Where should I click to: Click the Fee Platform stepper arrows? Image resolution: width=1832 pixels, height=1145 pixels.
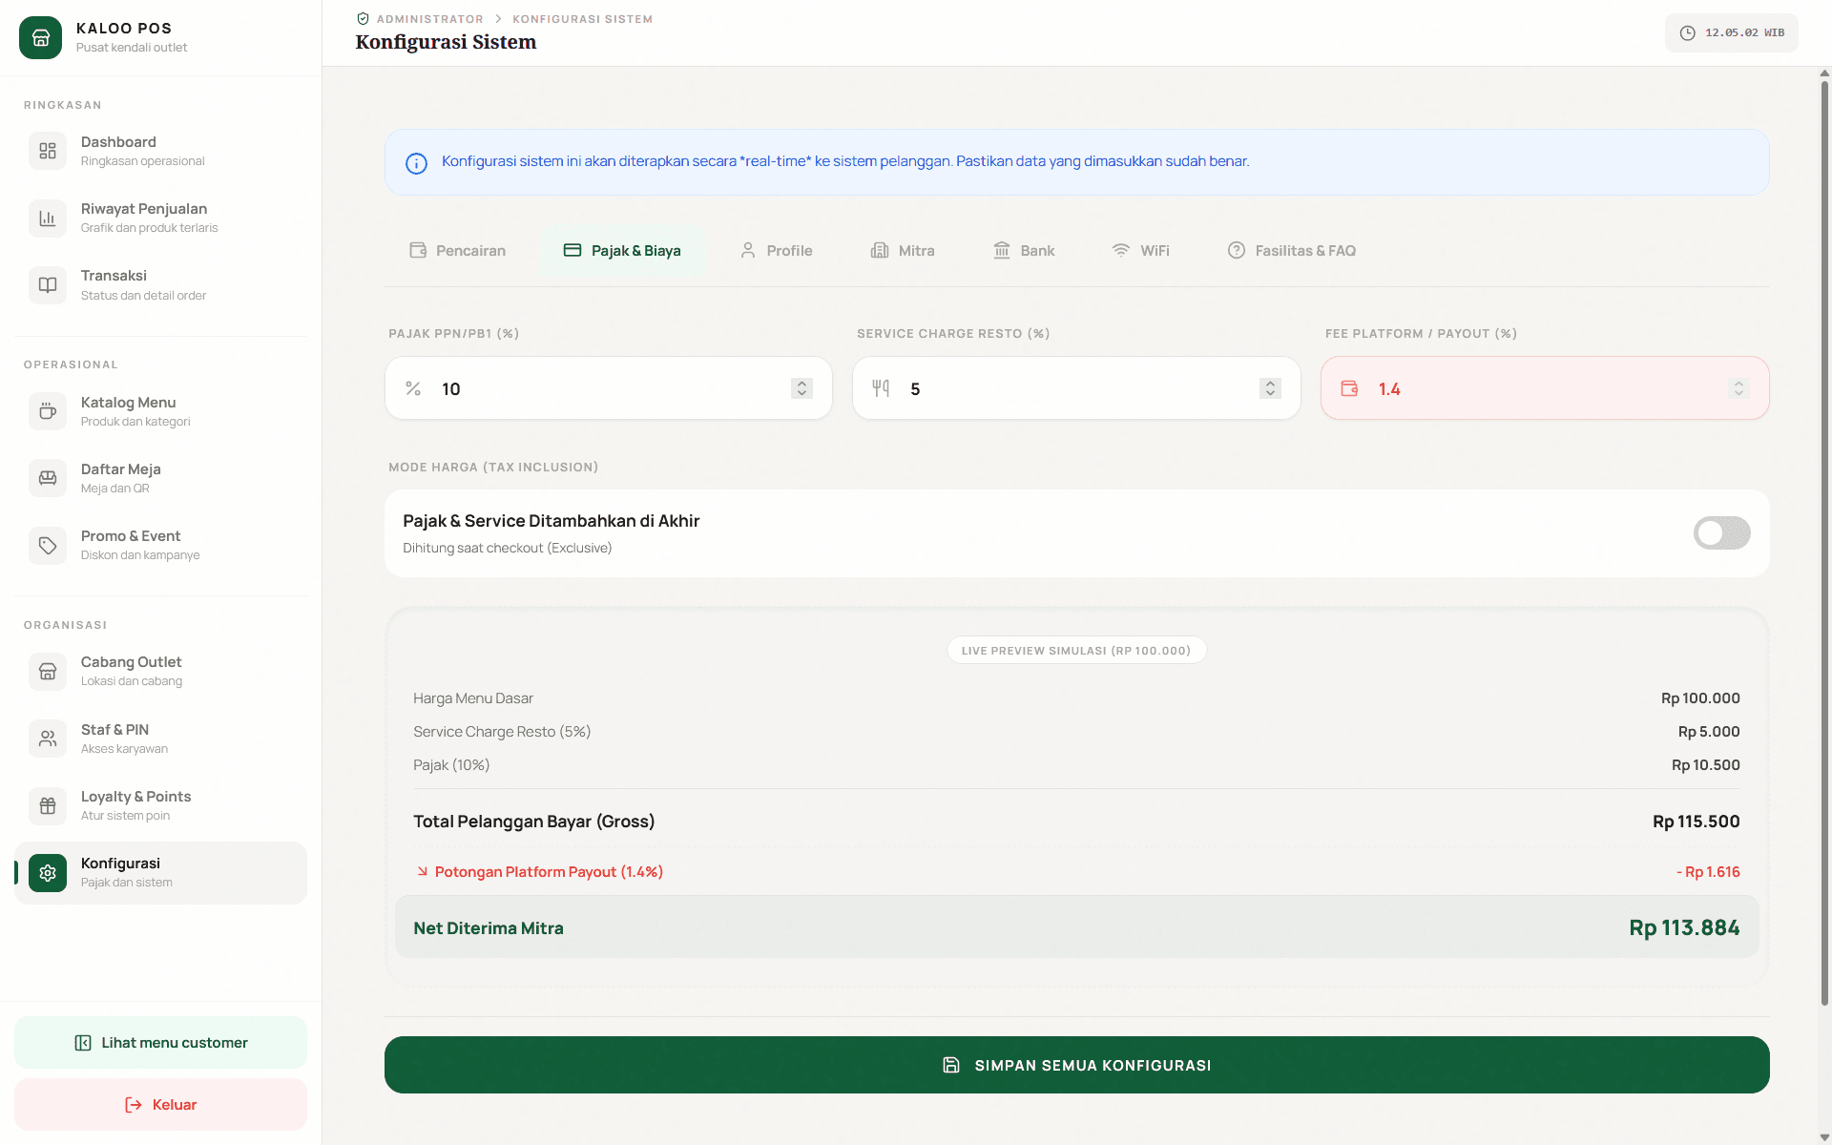pyautogui.click(x=1738, y=388)
